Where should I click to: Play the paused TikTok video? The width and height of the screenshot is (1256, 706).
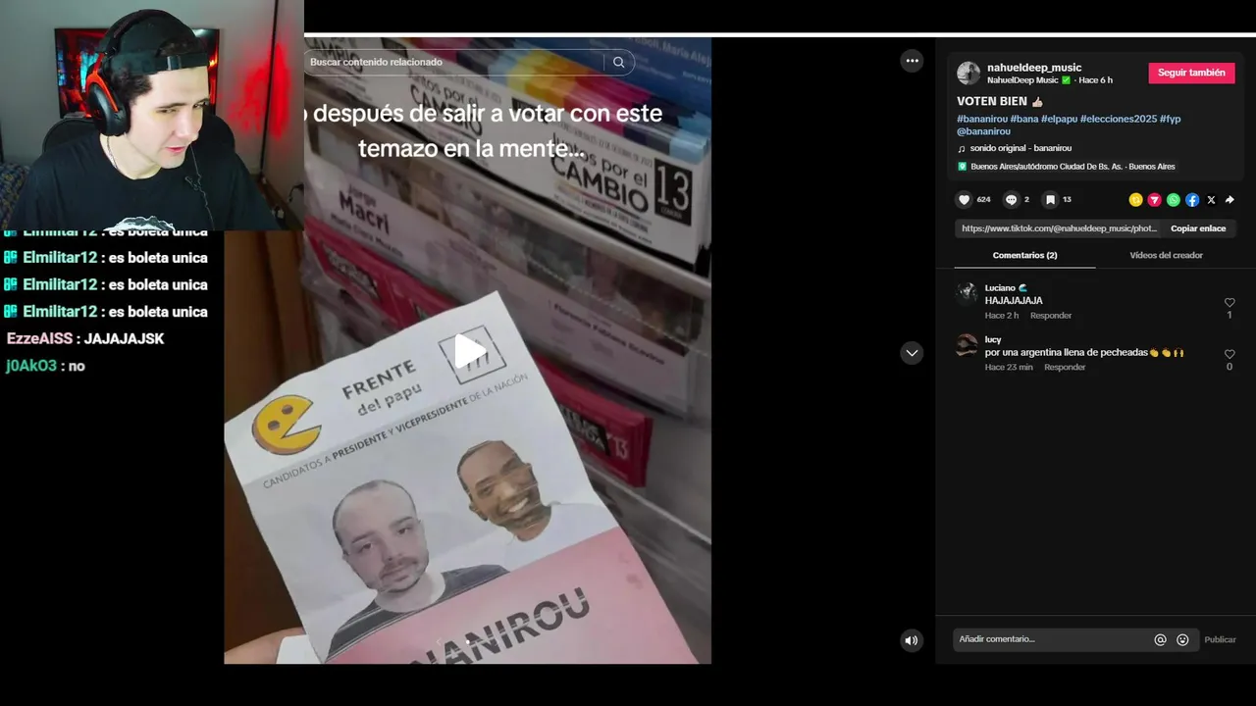click(469, 351)
